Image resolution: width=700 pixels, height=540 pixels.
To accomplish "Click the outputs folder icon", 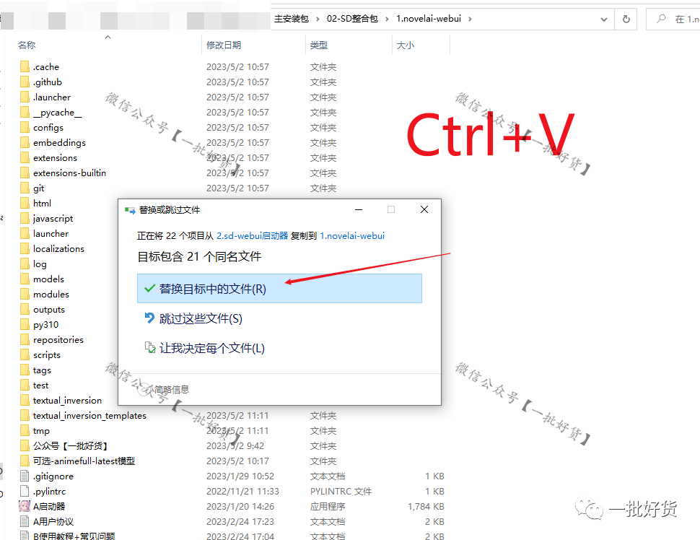I will [x=25, y=309].
